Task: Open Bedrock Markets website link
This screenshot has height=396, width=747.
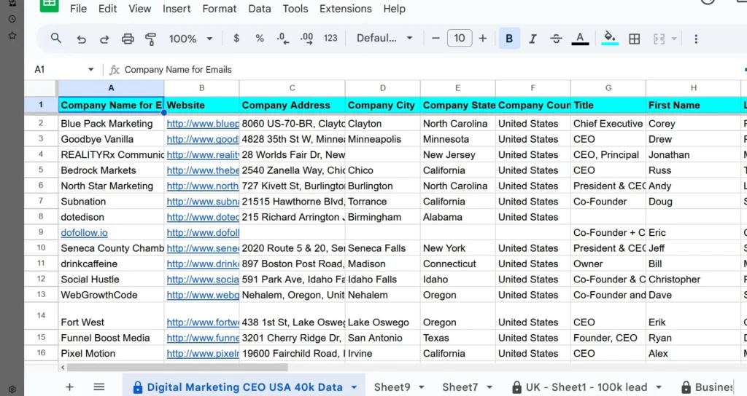Action: pyautogui.click(x=203, y=170)
